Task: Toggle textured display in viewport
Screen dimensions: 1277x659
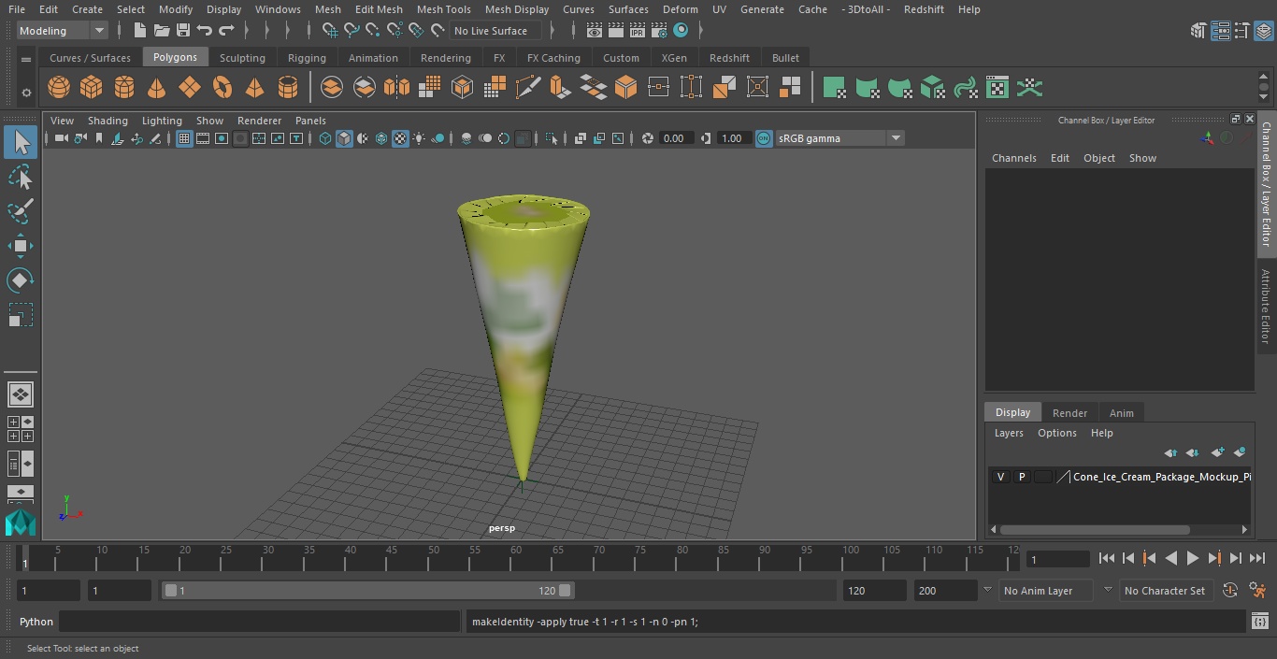Action: point(400,138)
